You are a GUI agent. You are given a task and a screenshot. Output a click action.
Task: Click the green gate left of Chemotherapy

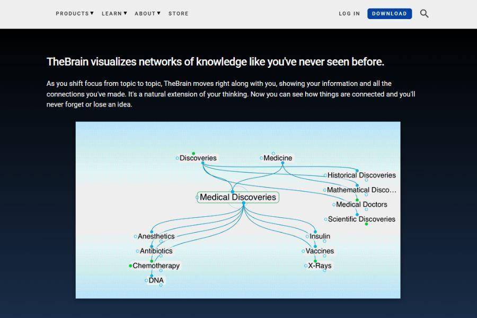tap(130, 266)
